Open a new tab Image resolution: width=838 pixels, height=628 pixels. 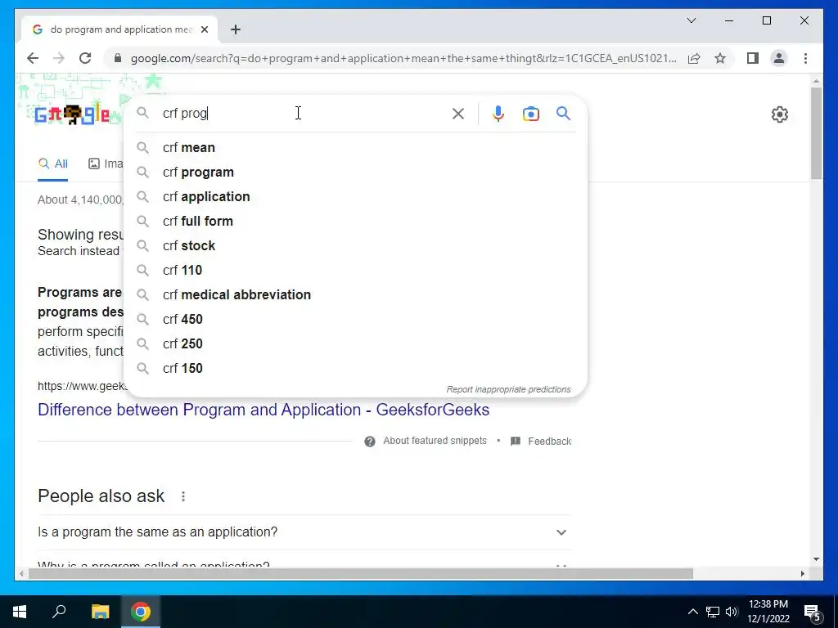pos(236,29)
